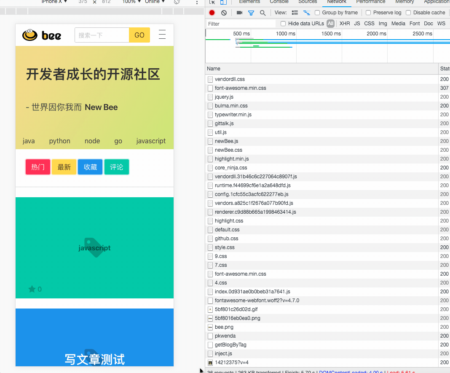The width and height of the screenshot is (450, 373).
Task: Open the go tag link
Action: 118,141
